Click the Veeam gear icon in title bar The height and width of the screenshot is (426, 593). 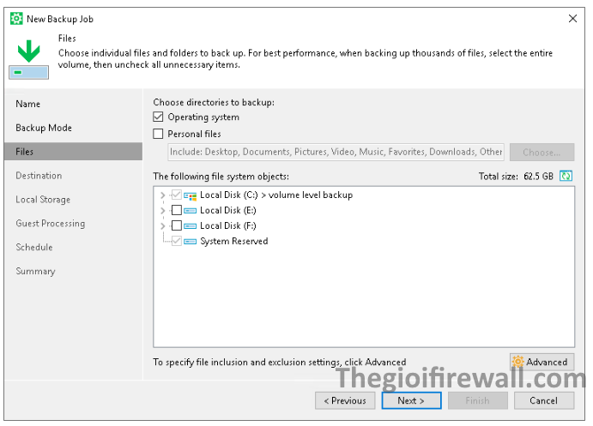(16, 19)
